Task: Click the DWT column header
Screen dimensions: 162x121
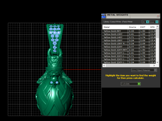Action: [x=144, y=27]
